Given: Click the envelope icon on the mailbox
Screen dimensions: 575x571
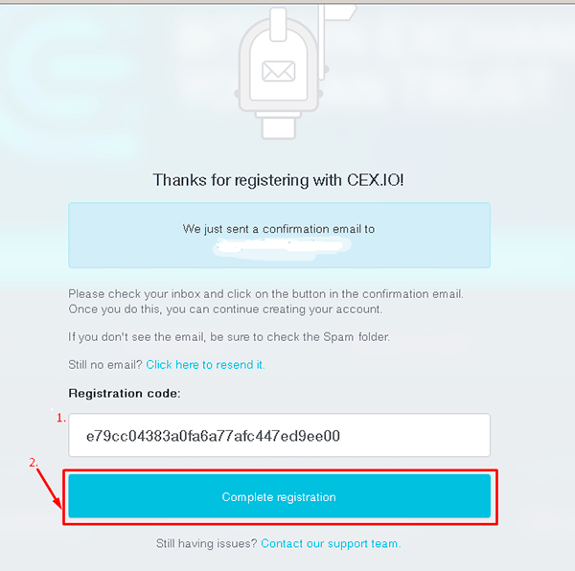Looking at the screenshot, I should pyautogui.click(x=278, y=71).
